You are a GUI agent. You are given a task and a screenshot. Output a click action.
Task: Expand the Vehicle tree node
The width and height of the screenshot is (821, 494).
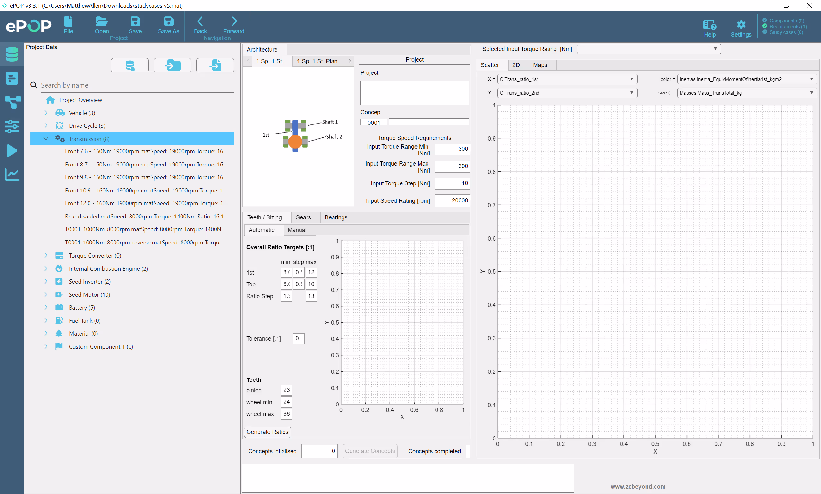[x=46, y=113]
